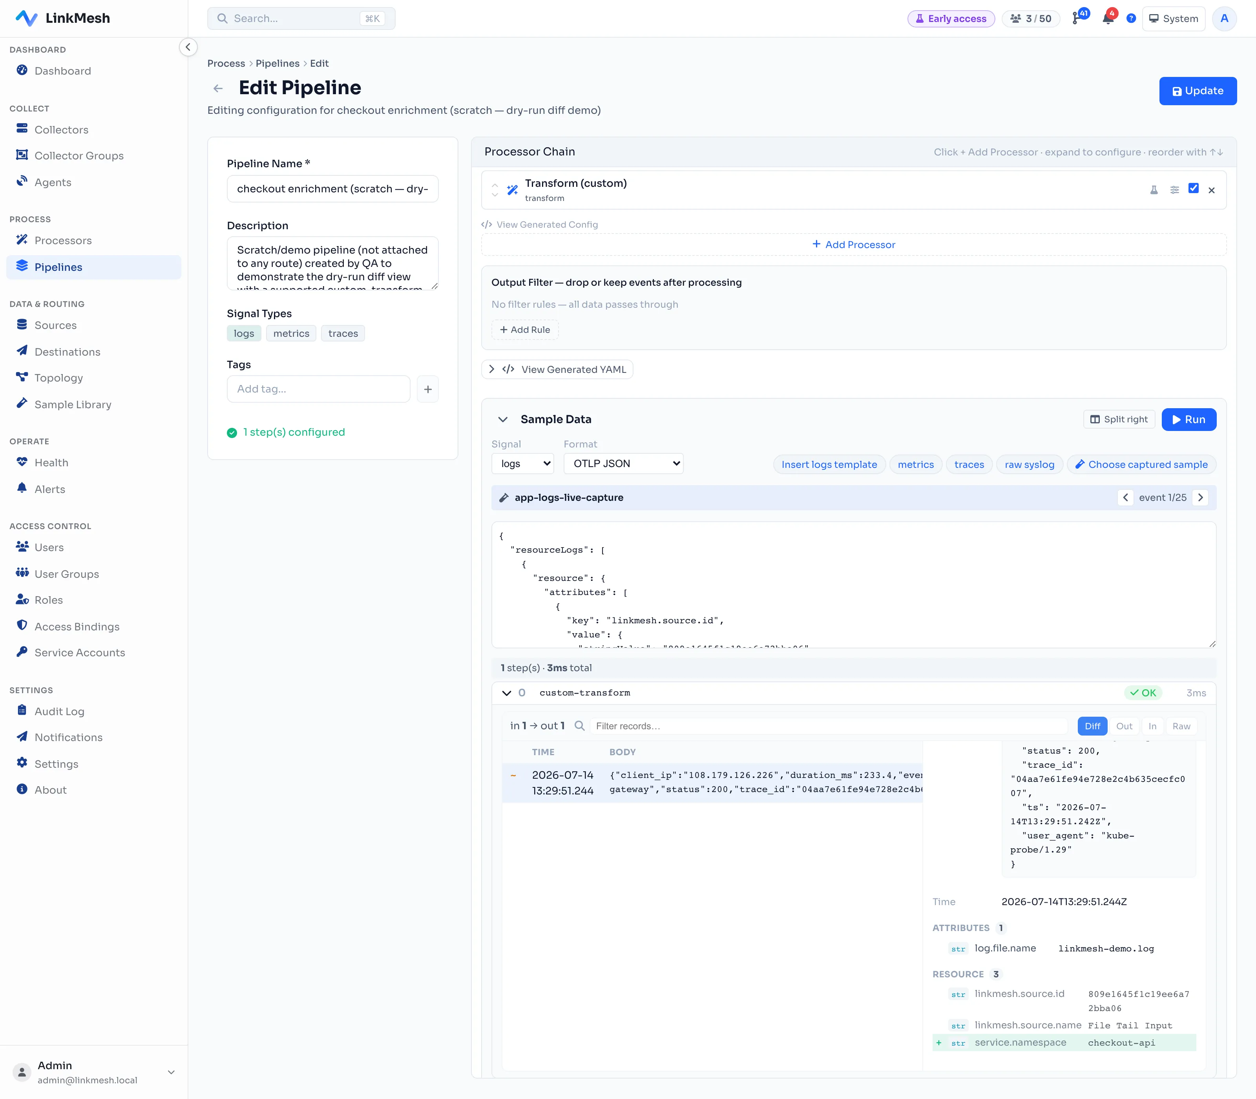Toggle the Transform processor enabled checkbox

[1194, 188]
